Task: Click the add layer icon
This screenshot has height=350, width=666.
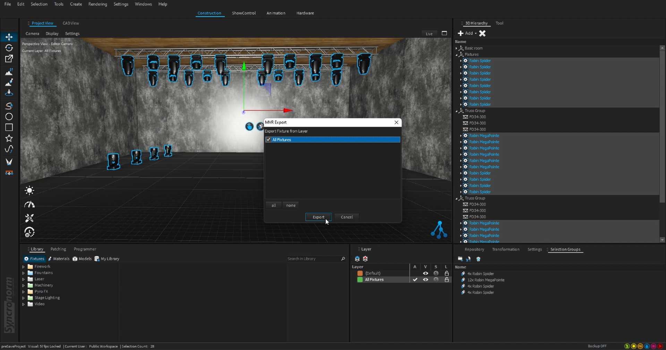Action: (357, 259)
